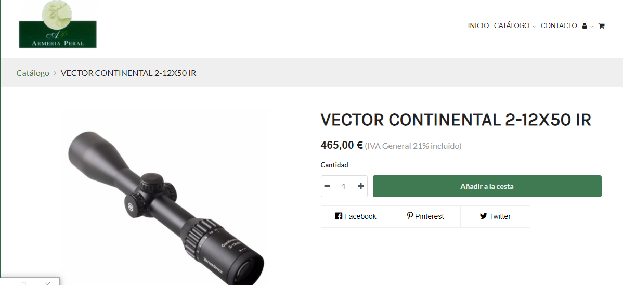623x285 pixels.
Task: Share the product on Pinterest
Action: (425, 216)
